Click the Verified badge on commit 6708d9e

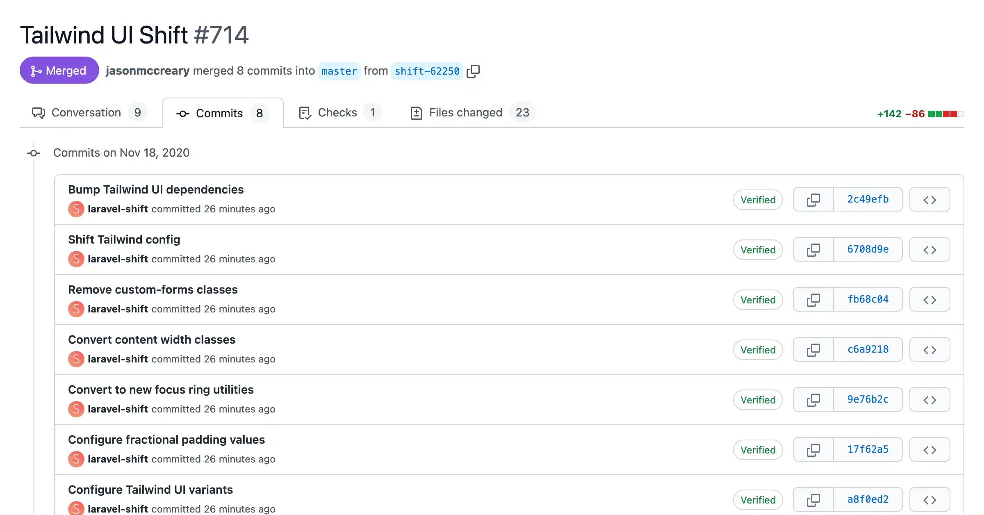[x=758, y=249]
